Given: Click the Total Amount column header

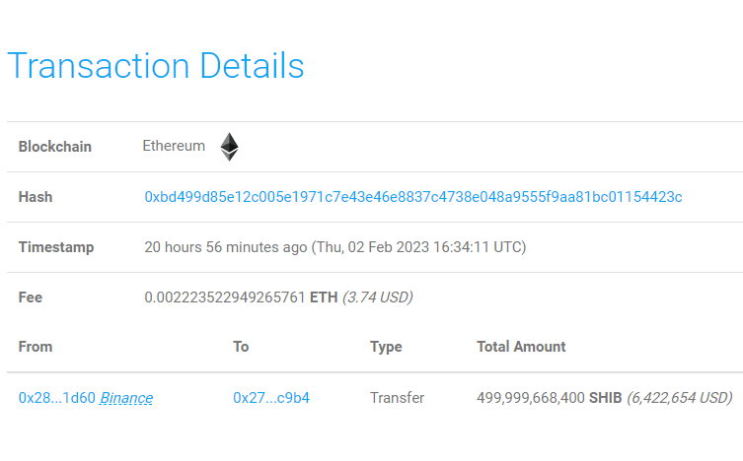Looking at the screenshot, I should [x=521, y=347].
